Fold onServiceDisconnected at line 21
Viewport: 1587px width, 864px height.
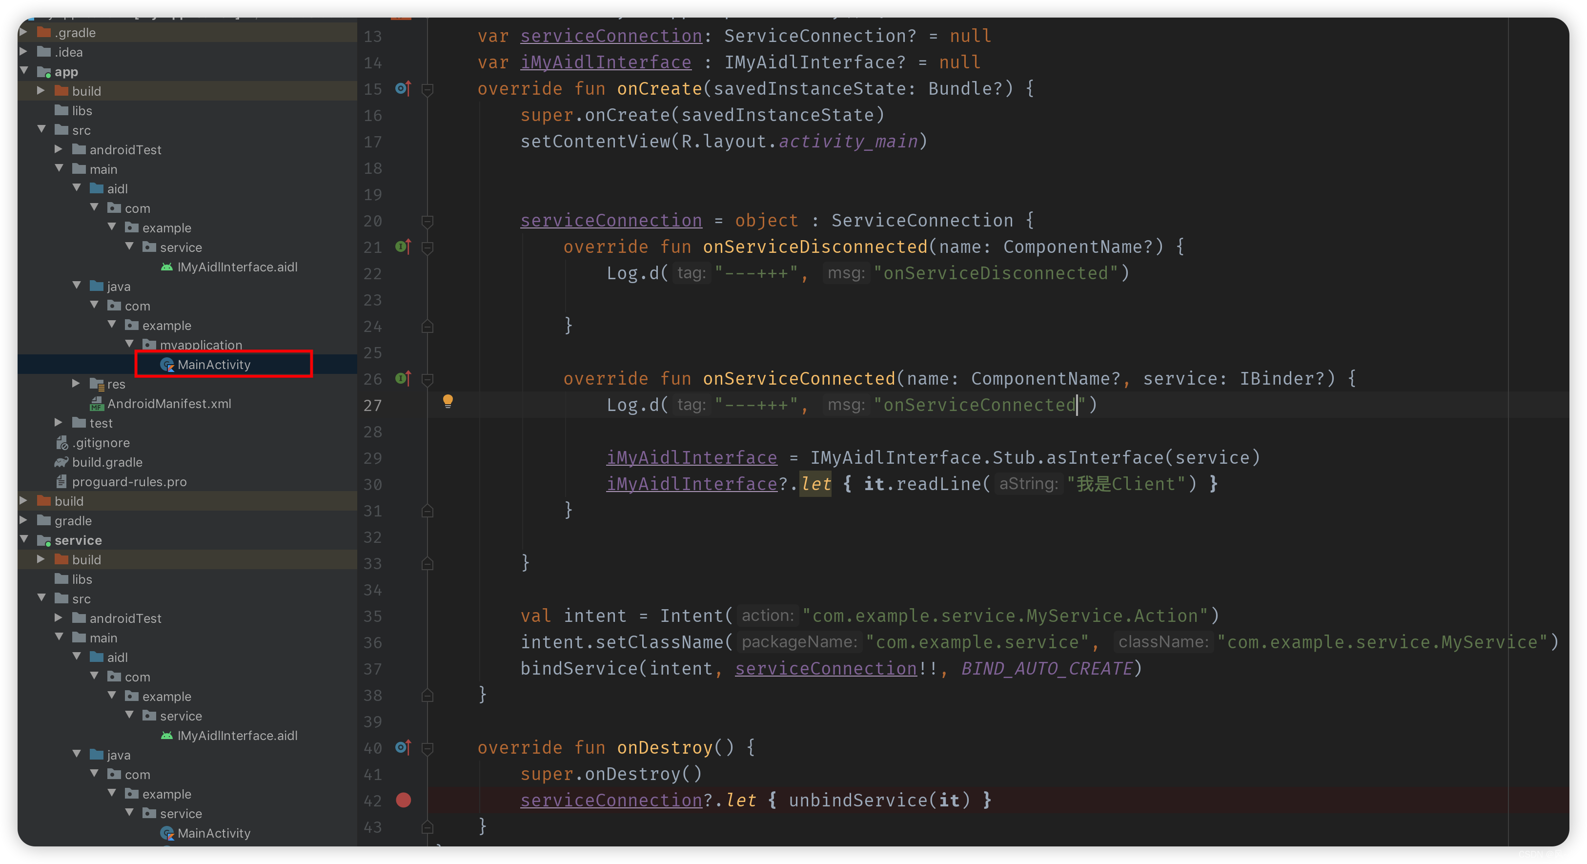[427, 248]
